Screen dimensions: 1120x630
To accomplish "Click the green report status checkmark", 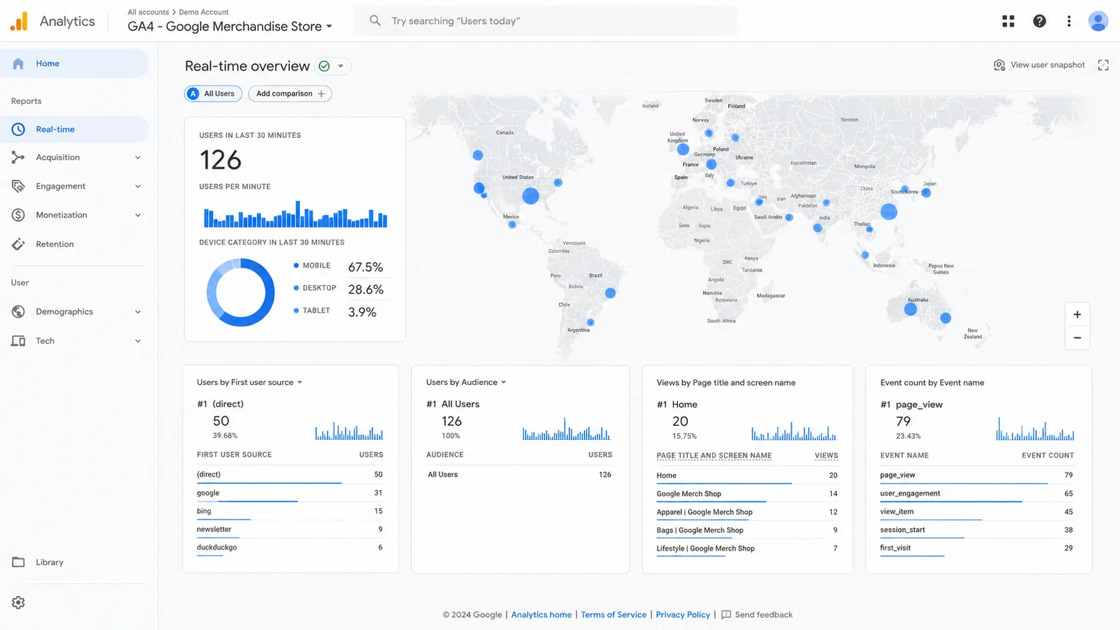I will click(324, 66).
